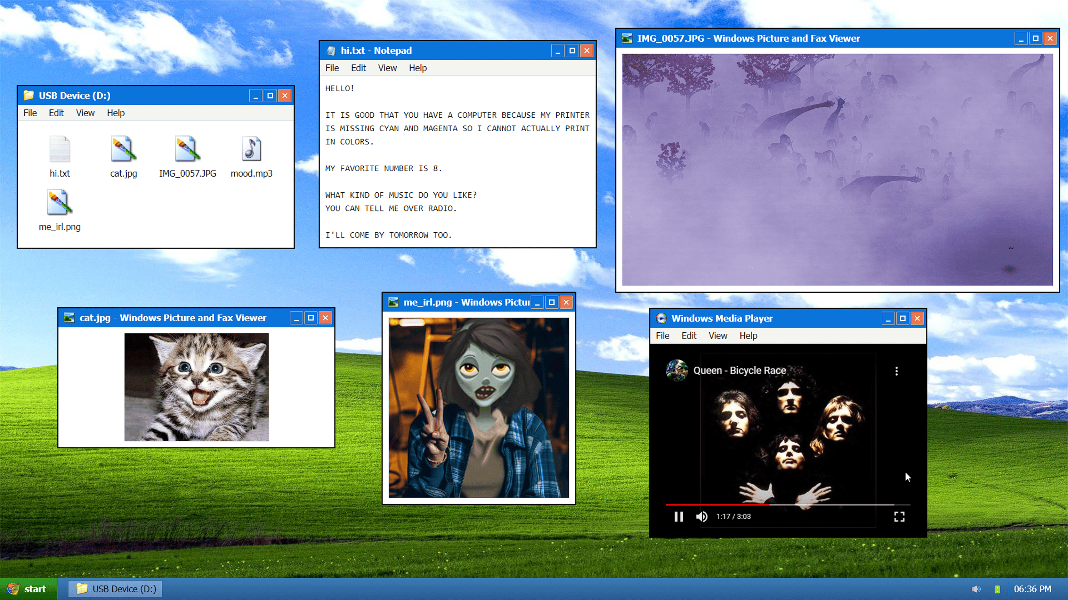Open Notepad's File menu

click(x=332, y=68)
